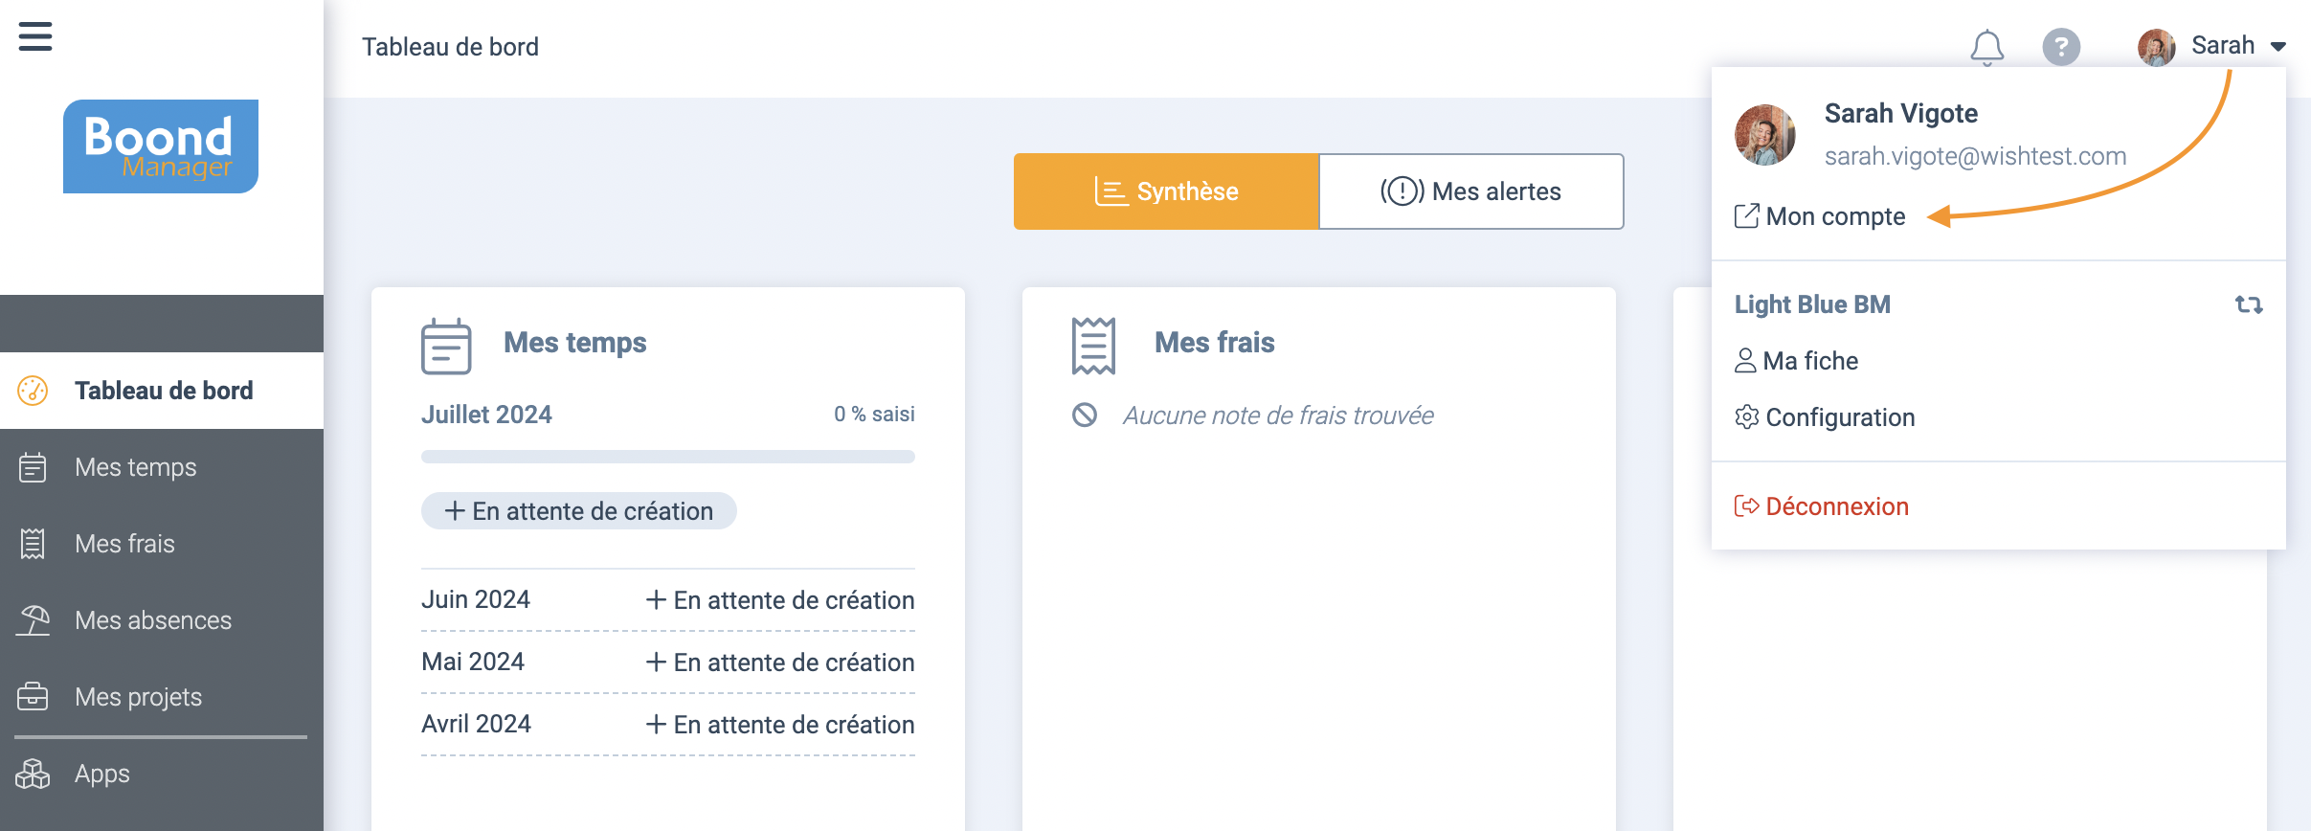Click Sarah Vigote's profile photo in dropdown
2311x831 pixels.
click(1764, 135)
